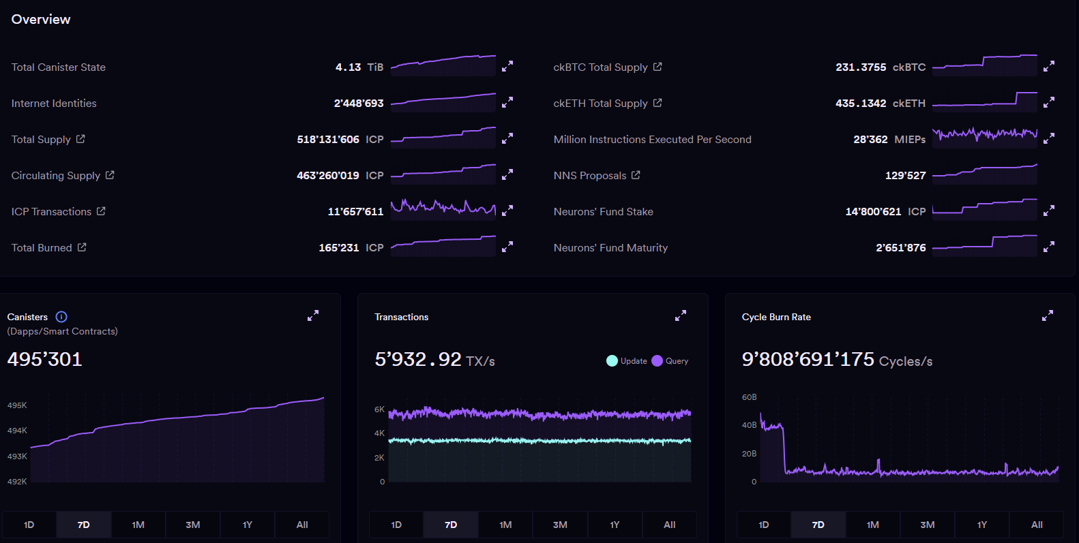Expand the Canisters chart panel
This screenshot has width=1079, height=543.
pyautogui.click(x=313, y=316)
